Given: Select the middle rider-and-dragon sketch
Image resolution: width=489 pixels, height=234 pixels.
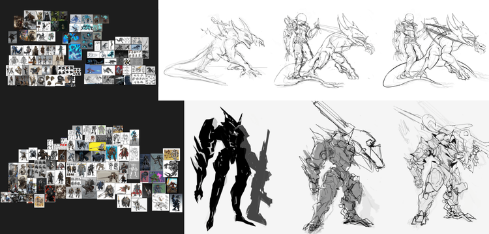Looking at the screenshot, I should click(324, 51).
